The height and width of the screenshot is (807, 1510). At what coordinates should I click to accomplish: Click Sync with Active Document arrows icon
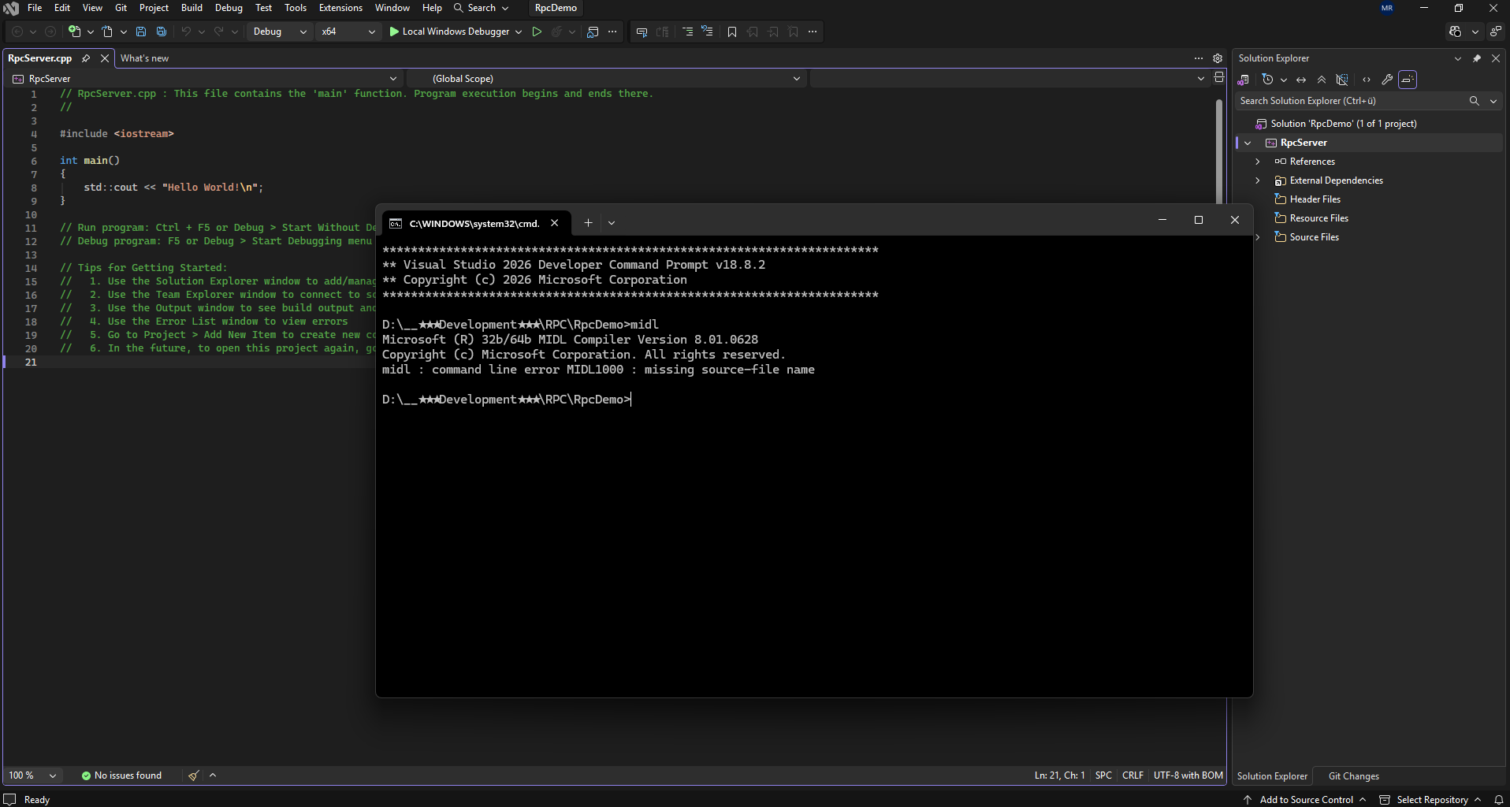[x=1301, y=80]
